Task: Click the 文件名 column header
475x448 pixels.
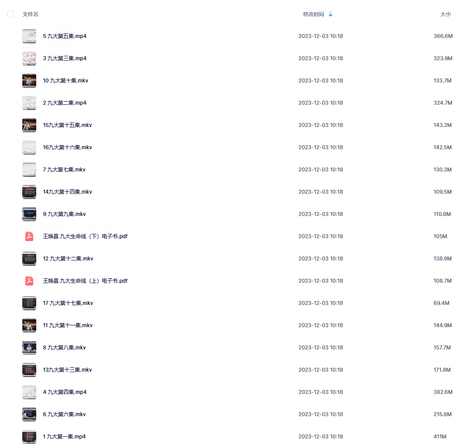Action: pos(30,14)
